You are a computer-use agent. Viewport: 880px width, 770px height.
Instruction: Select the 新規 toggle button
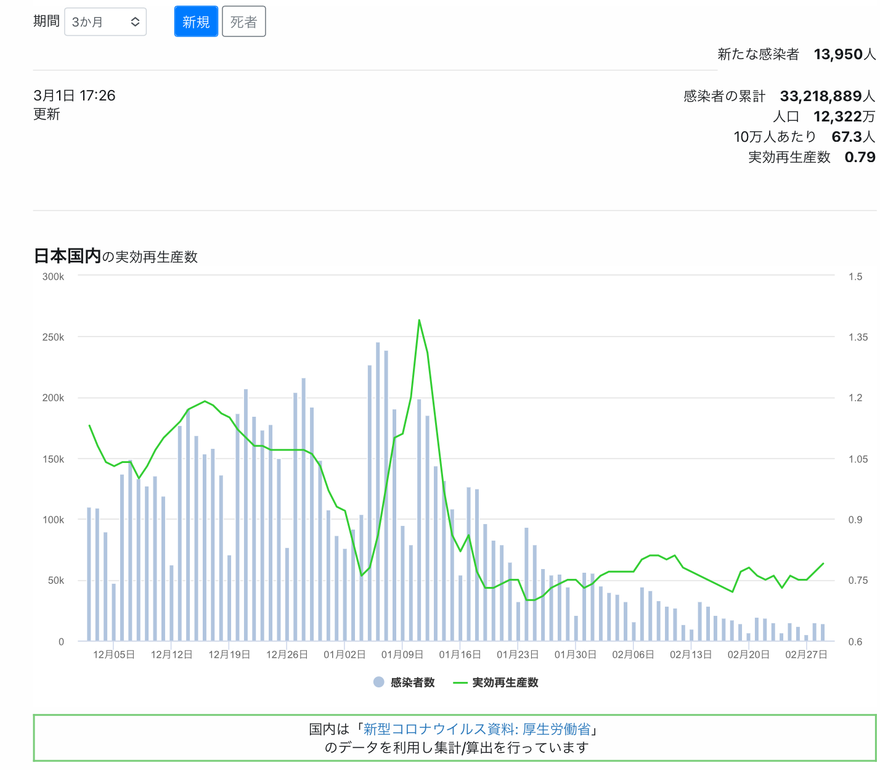pos(196,22)
